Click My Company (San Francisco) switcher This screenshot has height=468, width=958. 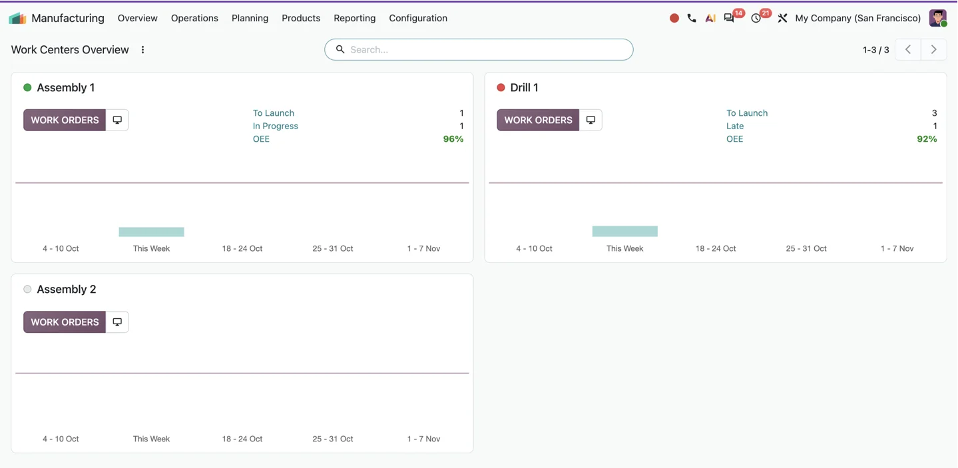[858, 18]
